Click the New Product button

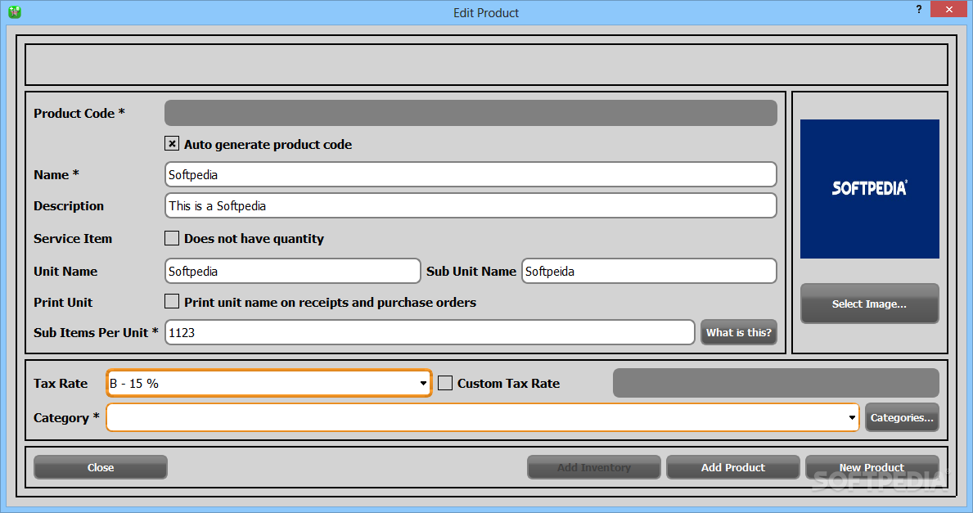tap(872, 467)
